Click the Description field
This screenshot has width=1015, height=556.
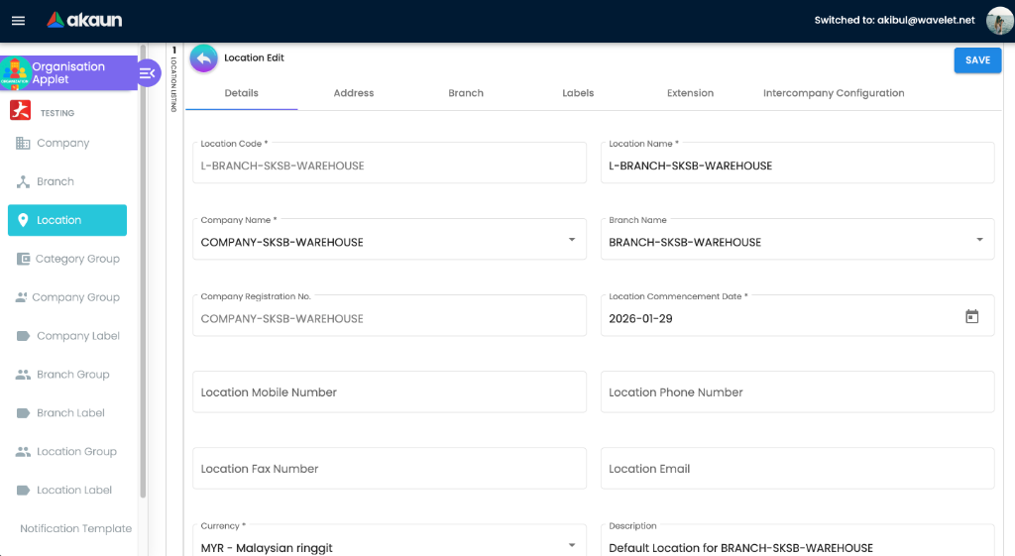pyautogui.click(x=797, y=542)
